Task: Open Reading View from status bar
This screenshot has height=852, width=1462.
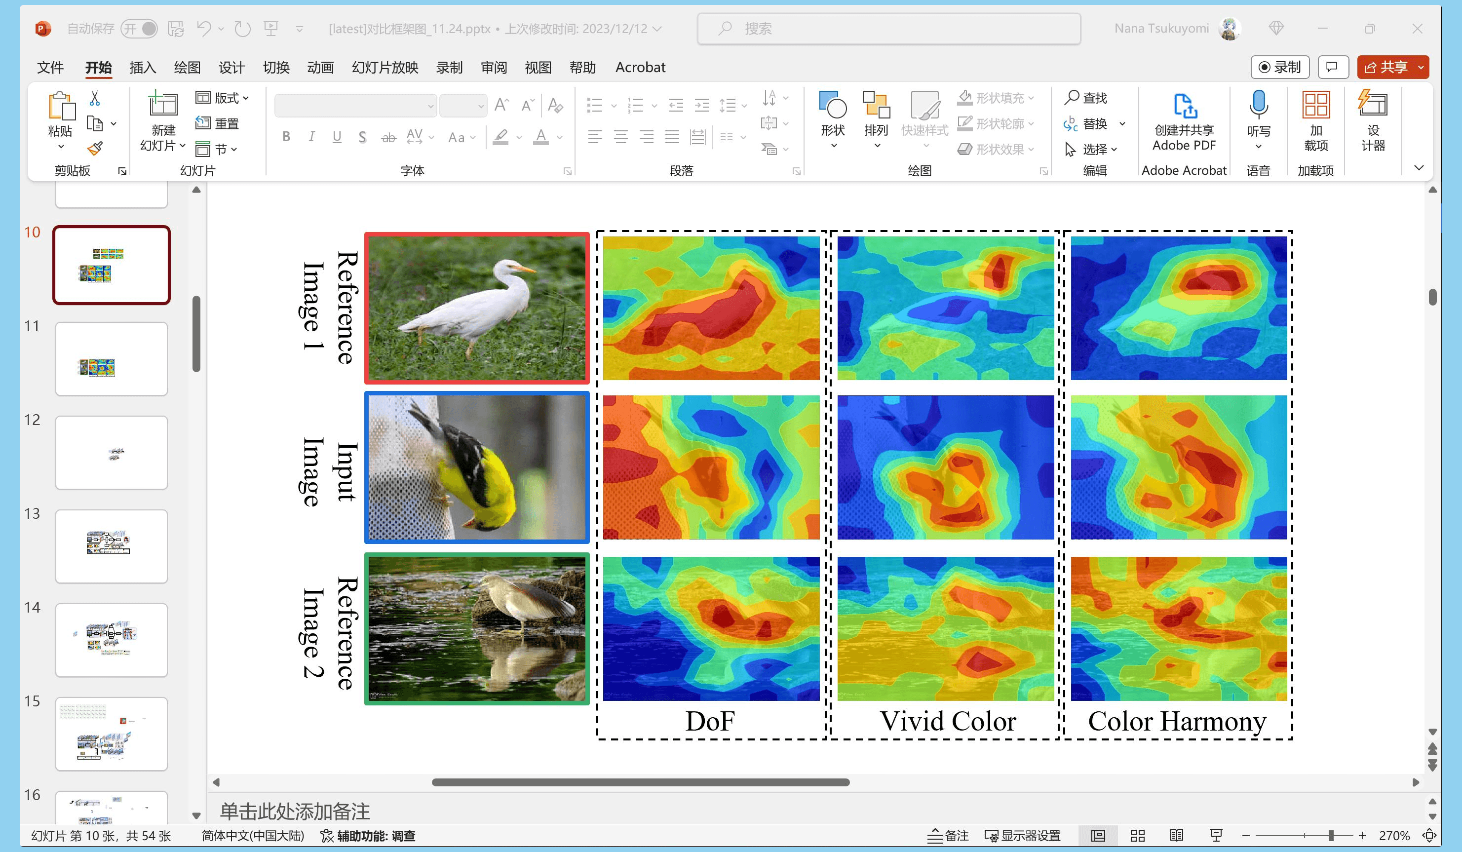Action: click(1176, 836)
